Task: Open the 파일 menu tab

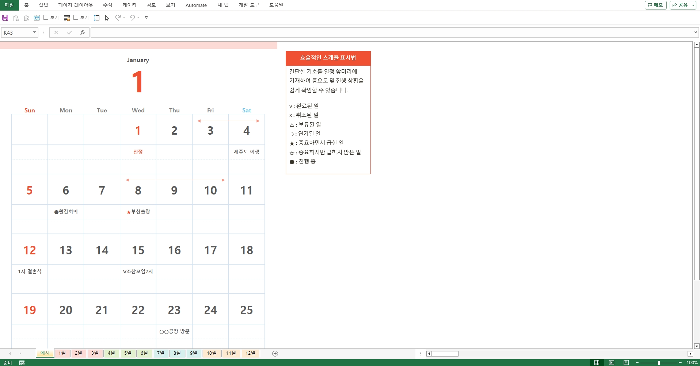Action: (9, 5)
